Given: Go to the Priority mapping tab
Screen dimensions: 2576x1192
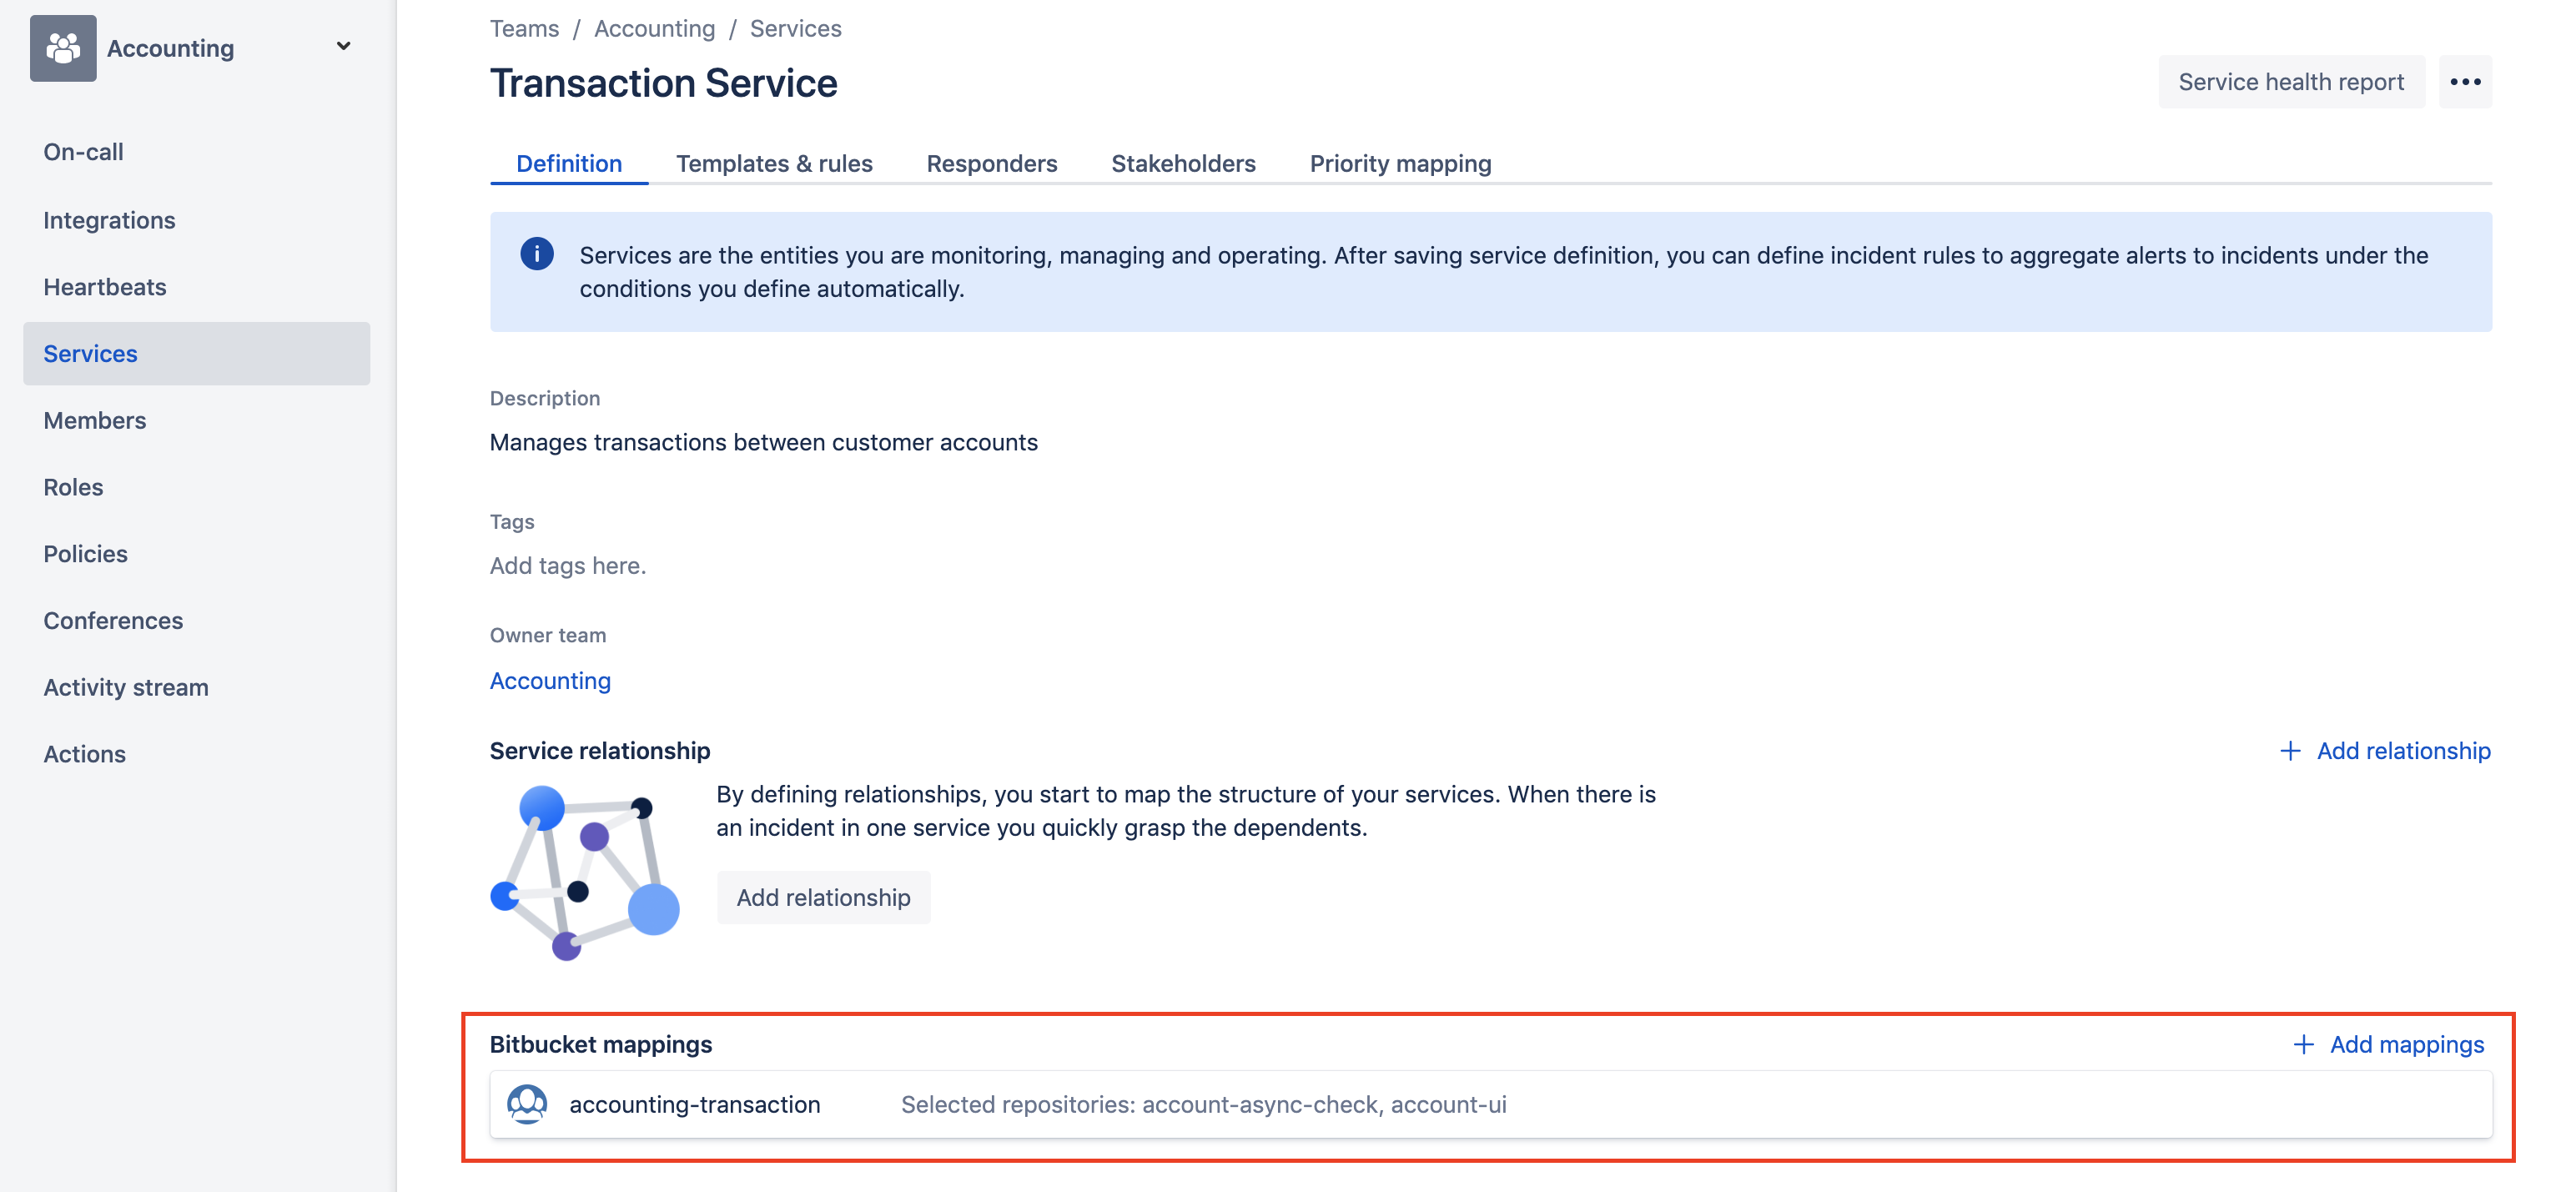Looking at the screenshot, I should tap(1400, 163).
